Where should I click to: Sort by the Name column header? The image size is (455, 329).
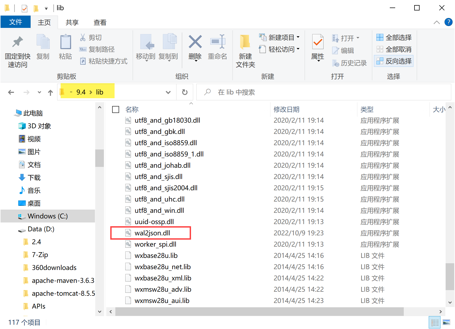[x=132, y=109]
